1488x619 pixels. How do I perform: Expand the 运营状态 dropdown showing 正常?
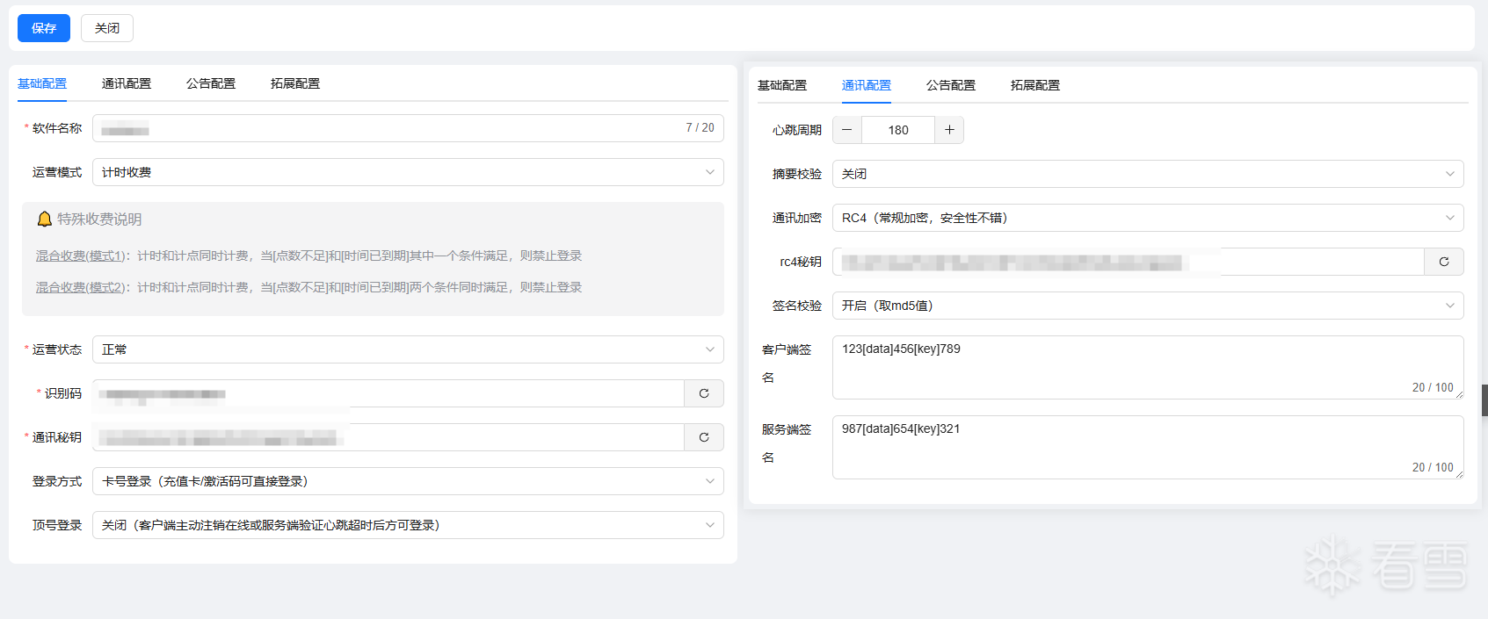408,349
